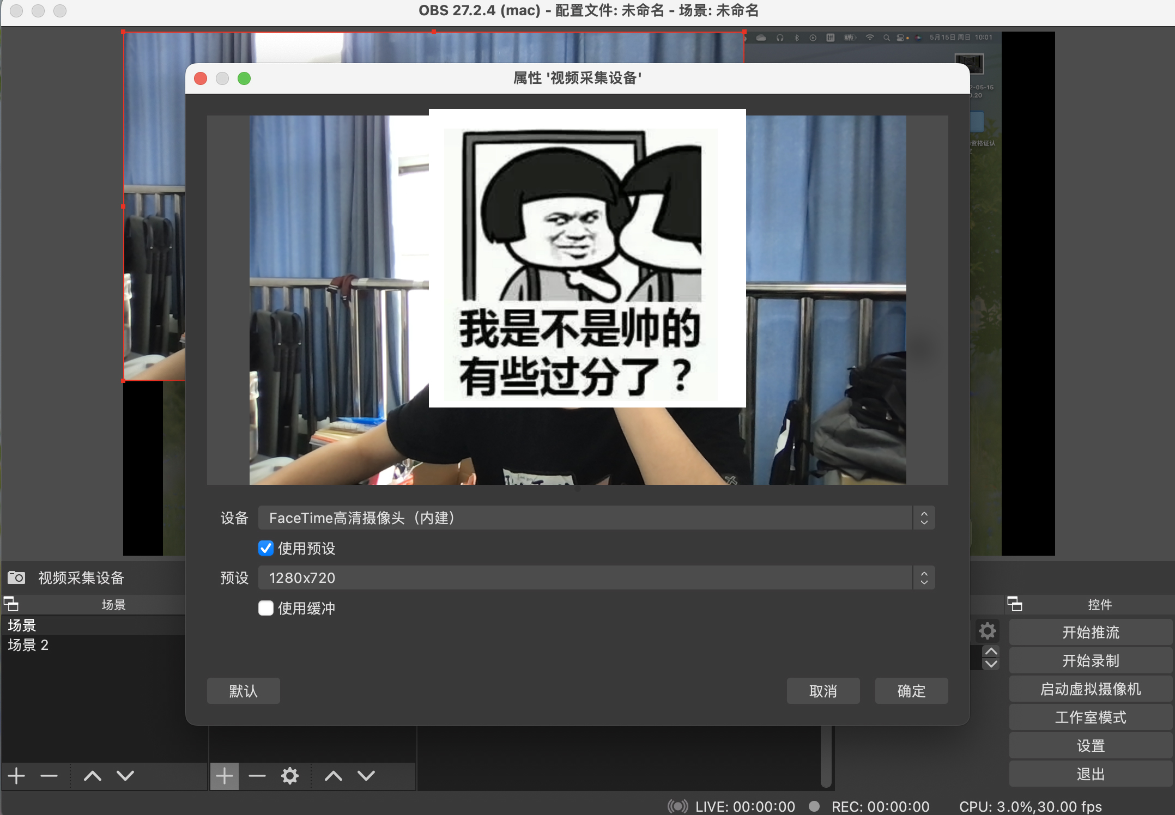Screen dimensions: 1175x815
Task: Select 场景 2 in scenes list
Action: pyautogui.click(x=28, y=645)
